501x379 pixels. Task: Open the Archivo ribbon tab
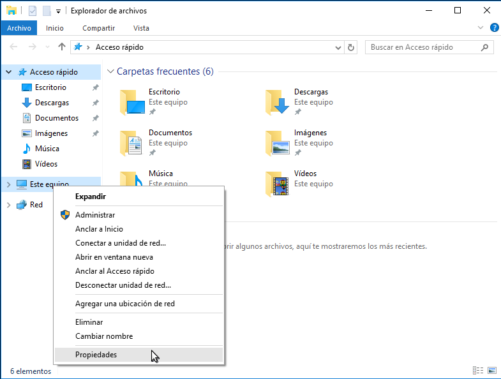(19, 28)
